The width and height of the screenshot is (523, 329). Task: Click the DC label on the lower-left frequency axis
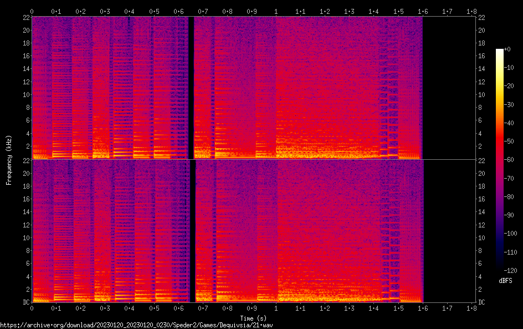tap(25, 302)
